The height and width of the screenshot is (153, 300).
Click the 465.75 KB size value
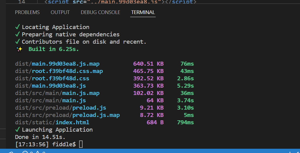pyautogui.click(x=149, y=71)
